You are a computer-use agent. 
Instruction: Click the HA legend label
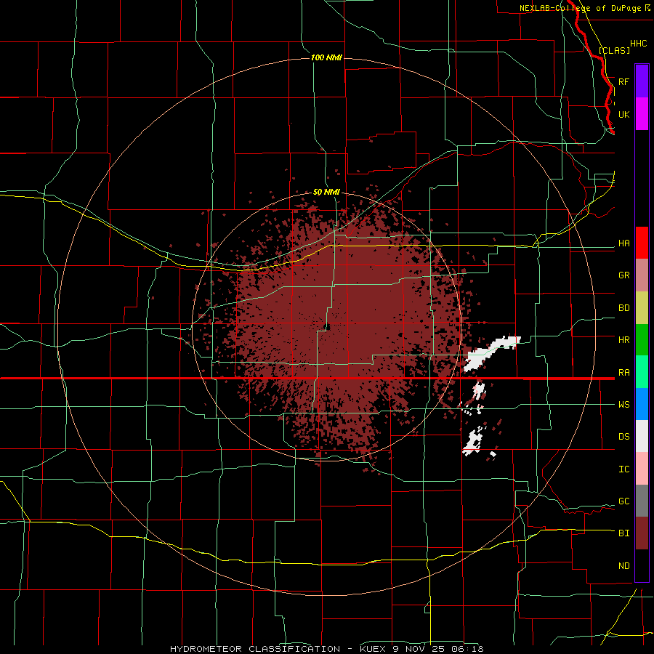click(x=623, y=243)
